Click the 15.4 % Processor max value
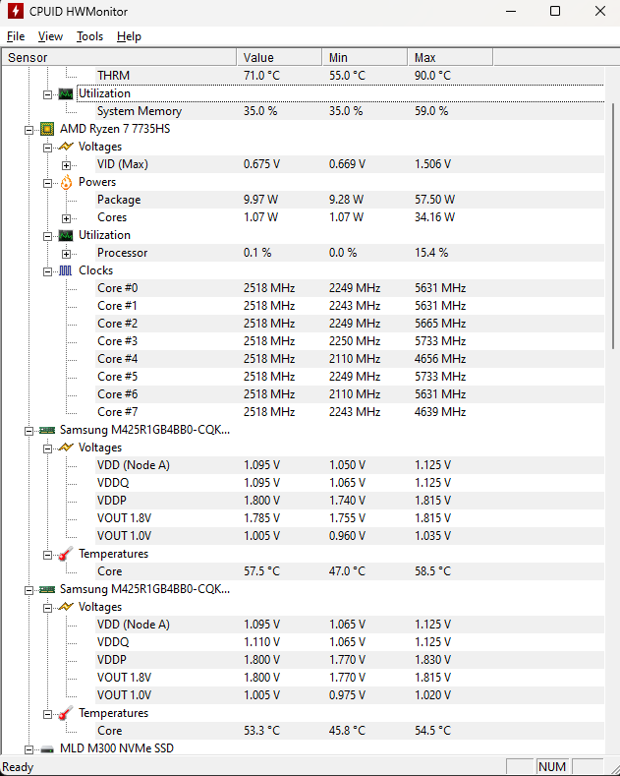 coord(431,253)
